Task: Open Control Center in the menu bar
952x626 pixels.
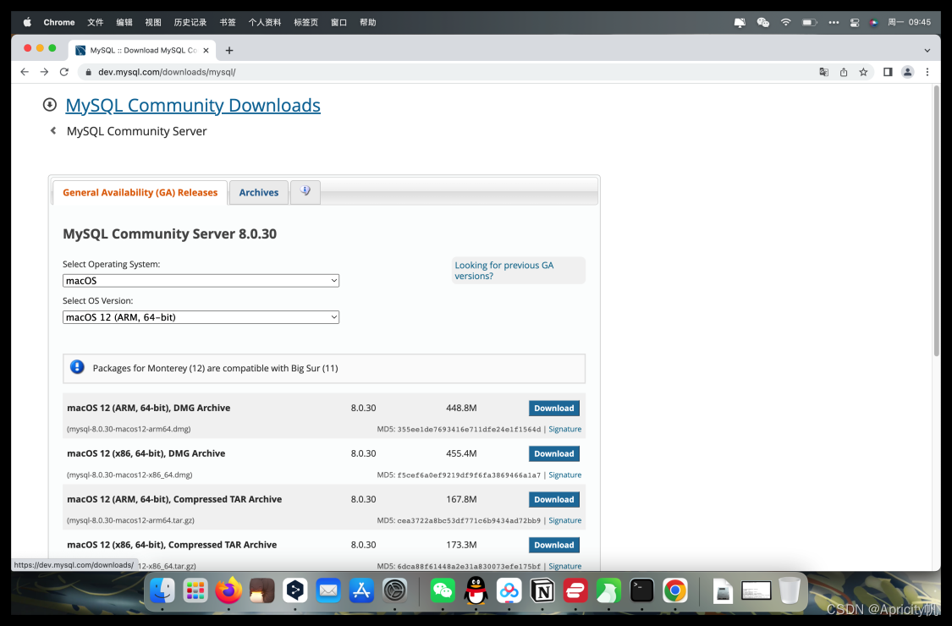Action: pos(854,23)
